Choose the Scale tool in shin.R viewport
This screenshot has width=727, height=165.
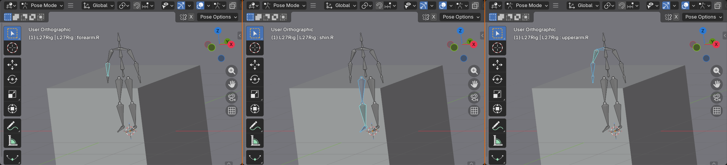(x=255, y=94)
